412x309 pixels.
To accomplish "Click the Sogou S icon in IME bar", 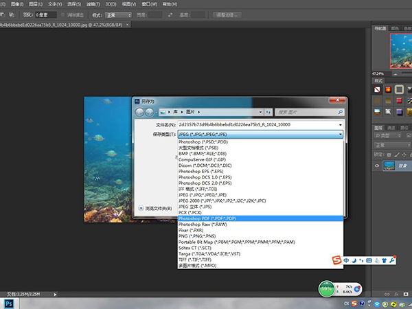I will coord(336,260).
